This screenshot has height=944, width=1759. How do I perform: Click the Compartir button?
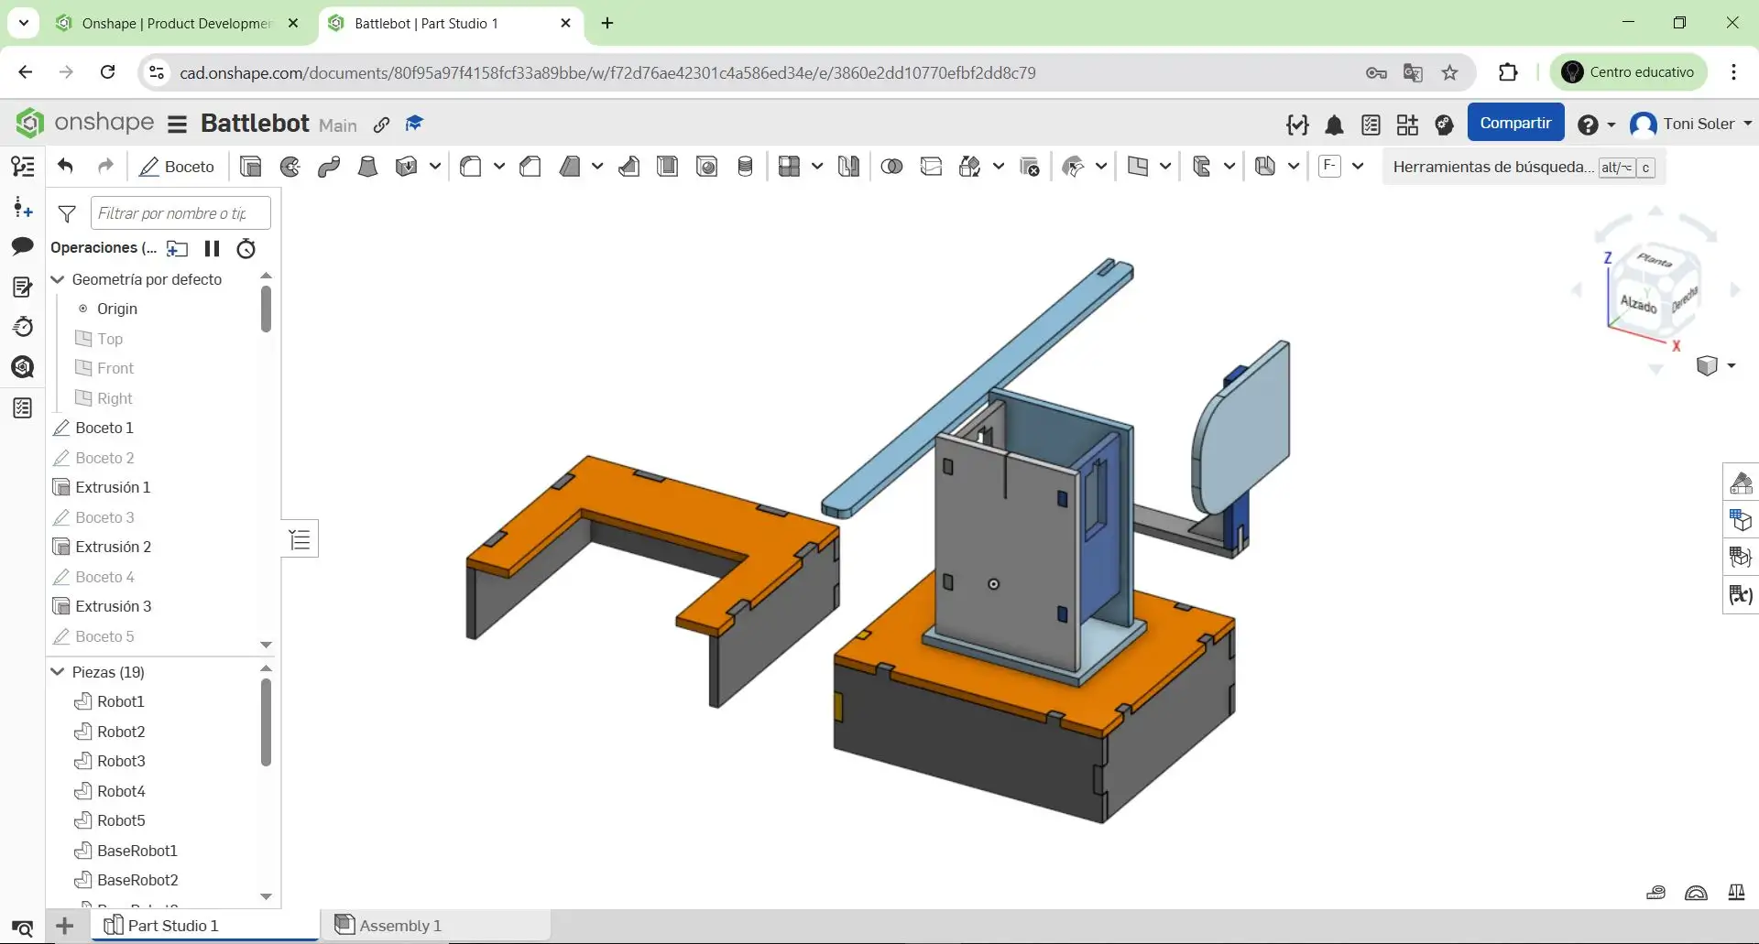pyautogui.click(x=1515, y=123)
